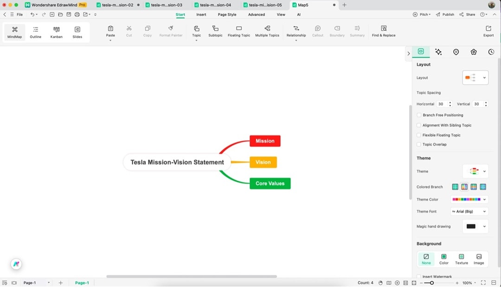Screen dimensions: 501x288
Task: Enable Flexible Floating Topic
Action: coord(419,135)
